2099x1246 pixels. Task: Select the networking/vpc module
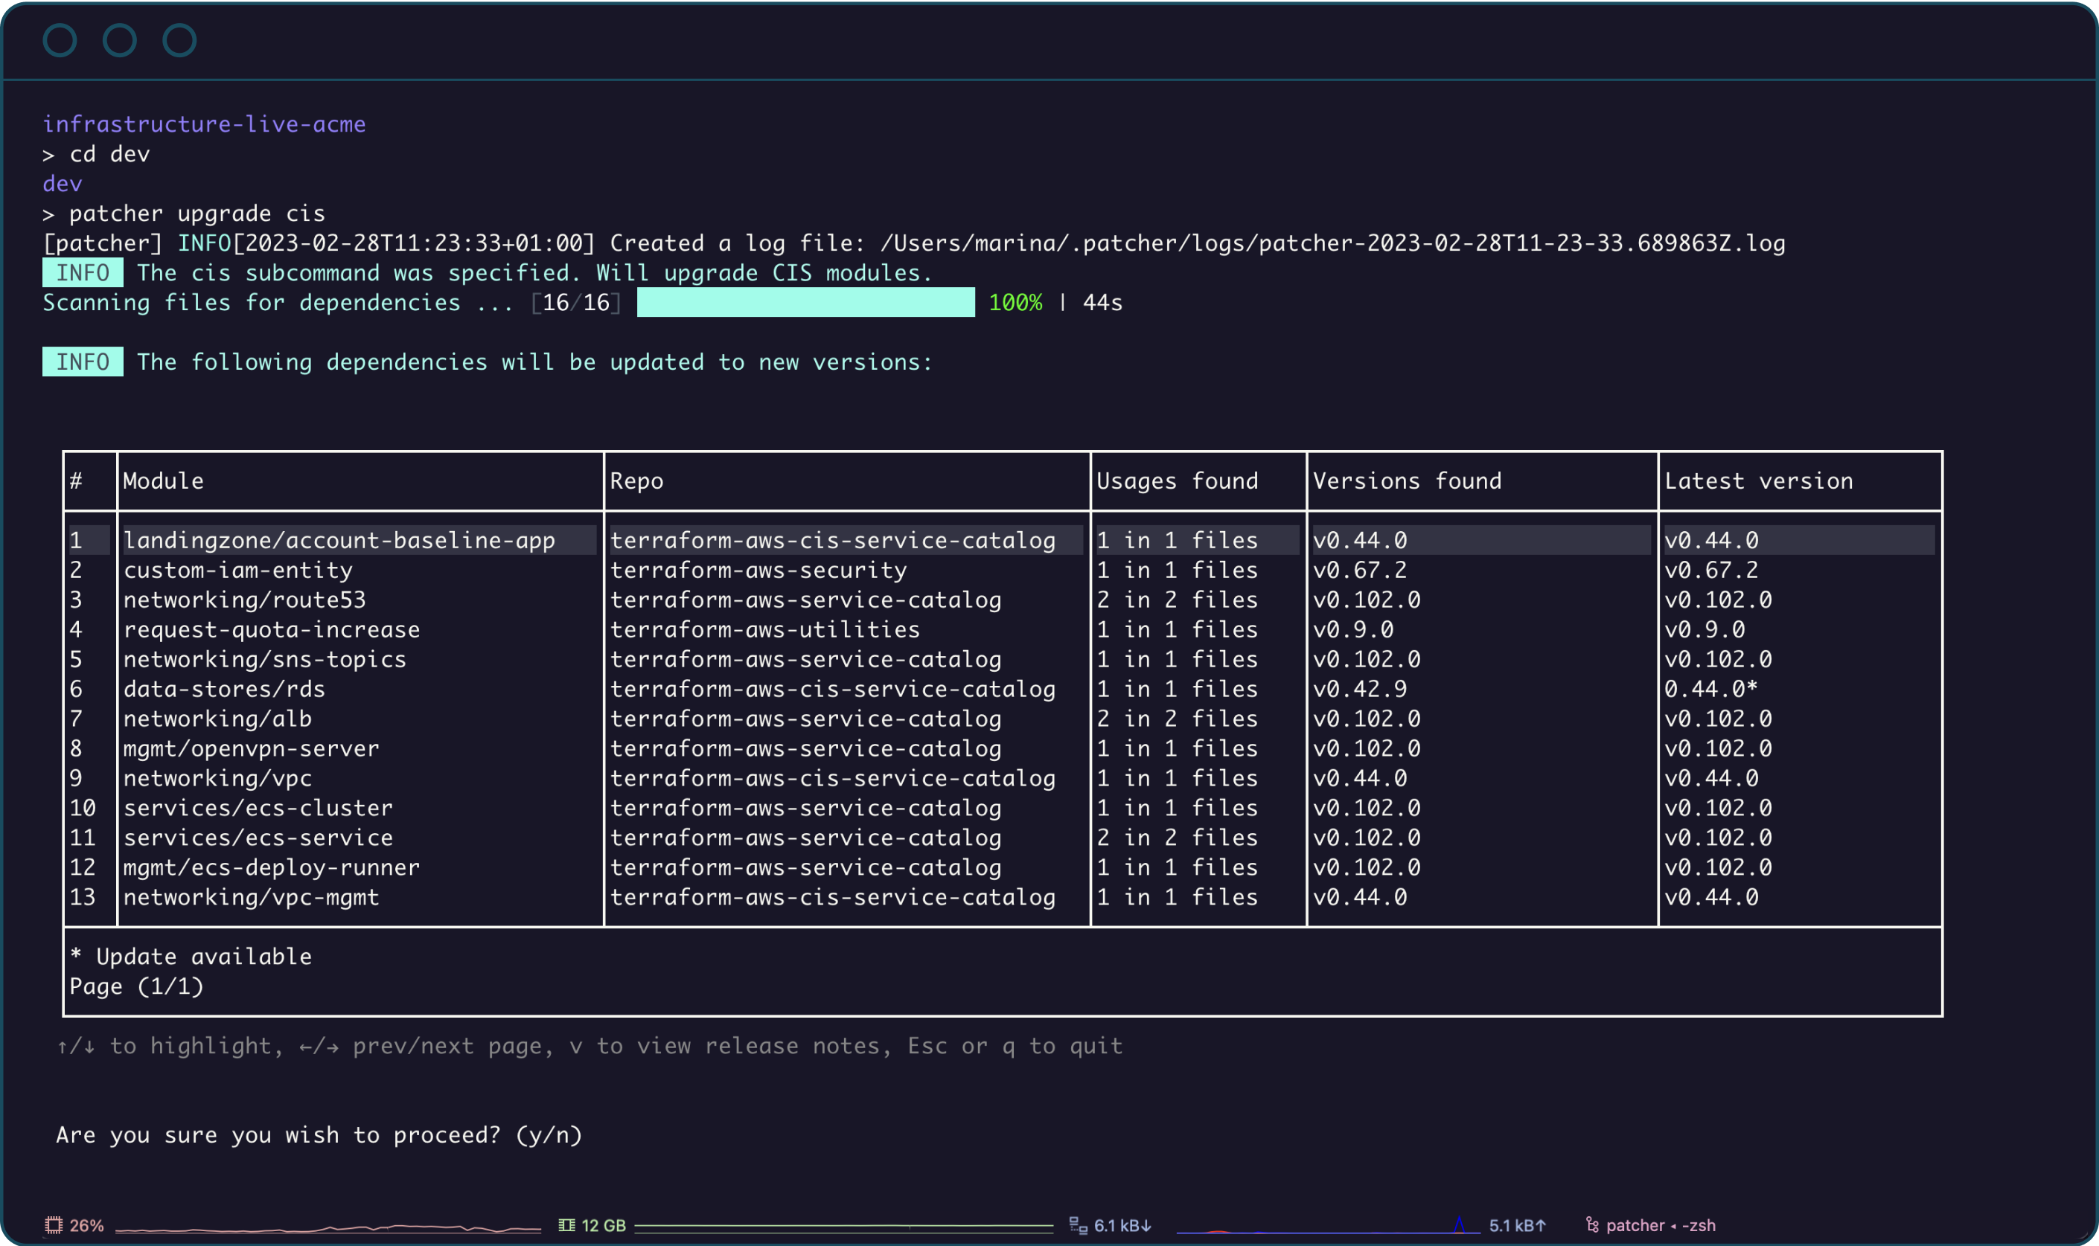pos(217,778)
